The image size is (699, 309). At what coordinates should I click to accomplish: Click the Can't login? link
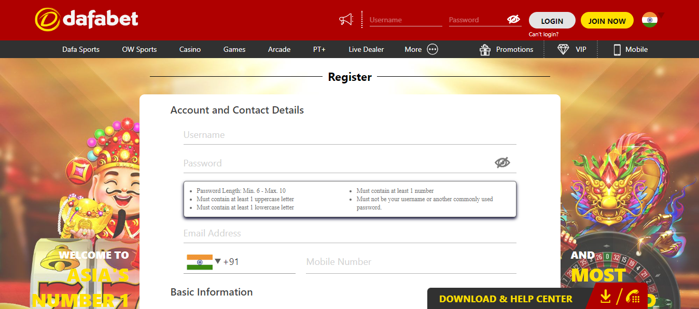pyautogui.click(x=543, y=33)
